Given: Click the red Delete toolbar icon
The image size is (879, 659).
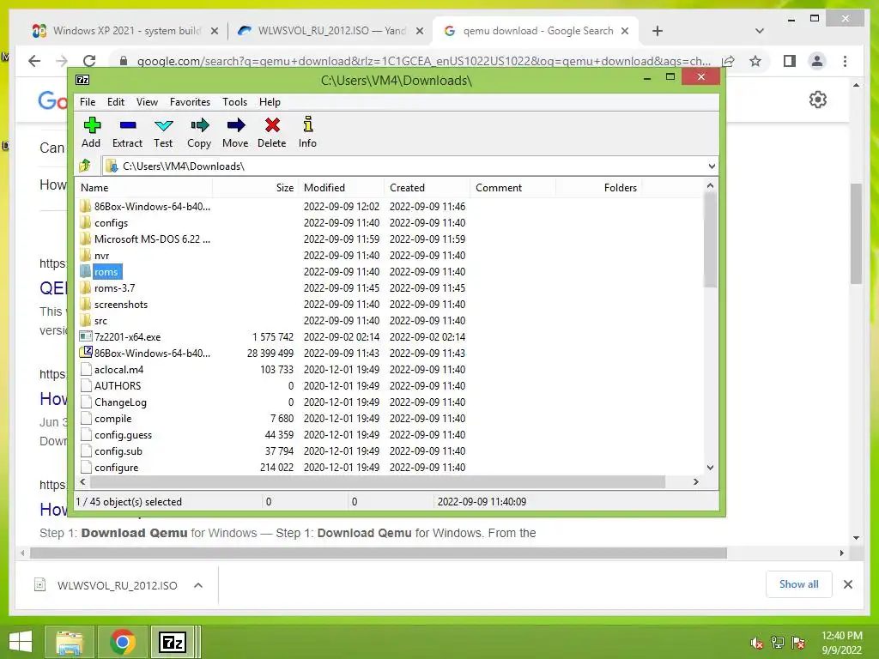Looking at the screenshot, I should pos(272,133).
